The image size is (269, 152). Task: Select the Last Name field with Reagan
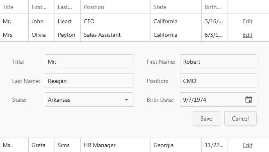click(89, 80)
